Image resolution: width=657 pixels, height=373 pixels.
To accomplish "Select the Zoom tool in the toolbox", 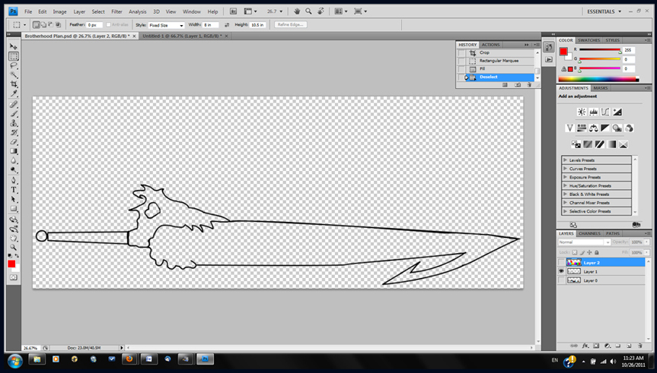I will point(14,248).
